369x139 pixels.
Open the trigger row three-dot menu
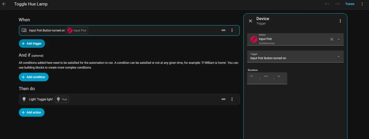click(232, 30)
